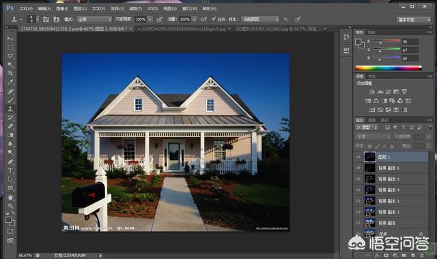The width and height of the screenshot is (437, 259).
Task: Hide 图层 1 layer visibility eye
Action: pos(358,157)
